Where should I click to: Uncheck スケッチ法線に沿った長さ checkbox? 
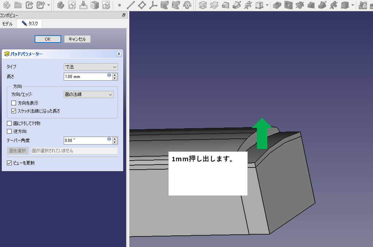14,111
